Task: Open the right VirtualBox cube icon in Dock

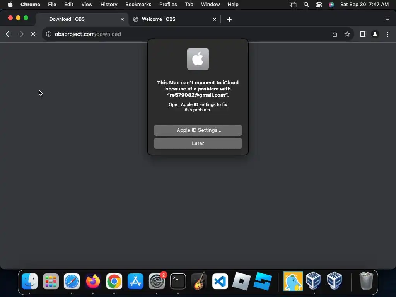Action: (335, 281)
